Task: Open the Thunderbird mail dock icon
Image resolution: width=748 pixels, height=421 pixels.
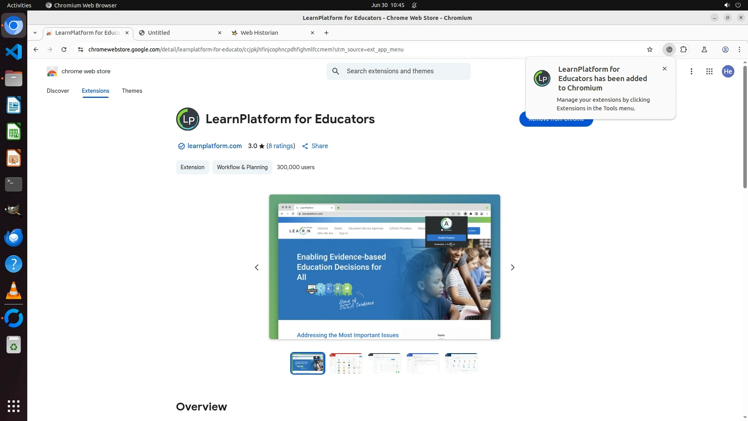Action: (14, 237)
